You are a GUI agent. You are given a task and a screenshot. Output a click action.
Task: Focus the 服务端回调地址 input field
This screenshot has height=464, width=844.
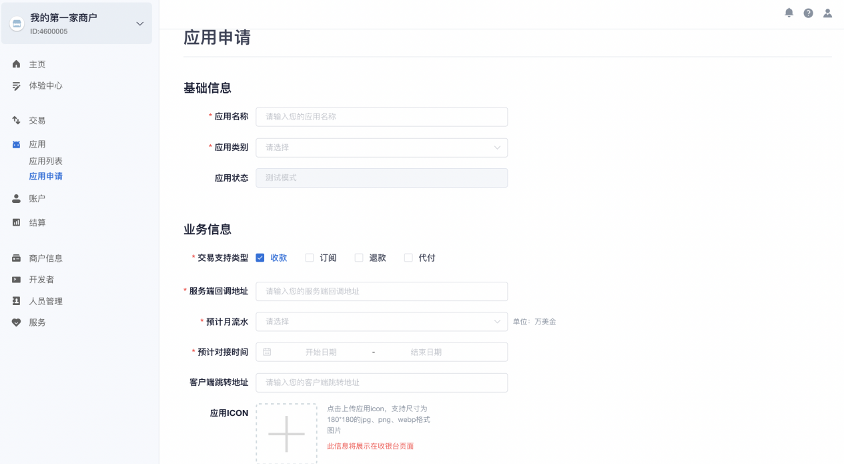pos(382,292)
